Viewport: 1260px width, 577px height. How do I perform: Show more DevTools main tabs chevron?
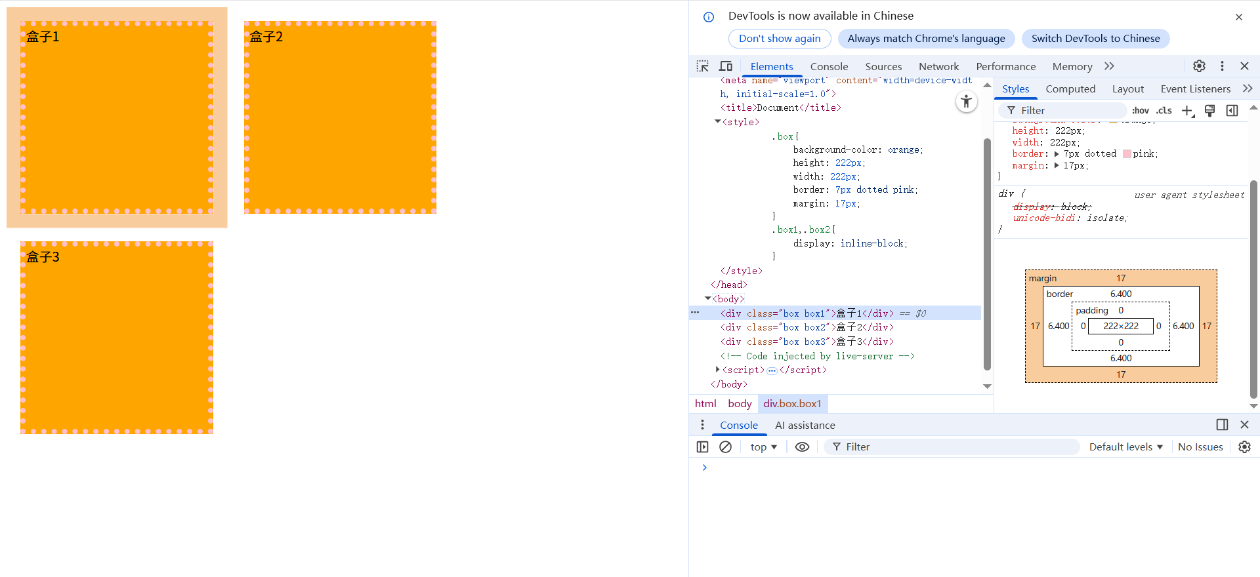[1109, 66]
